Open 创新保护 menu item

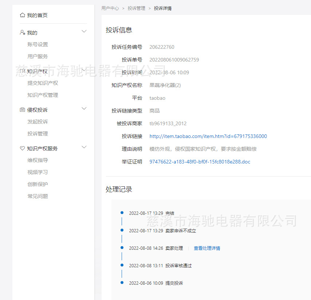pyautogui.click(x=38, y=184)
